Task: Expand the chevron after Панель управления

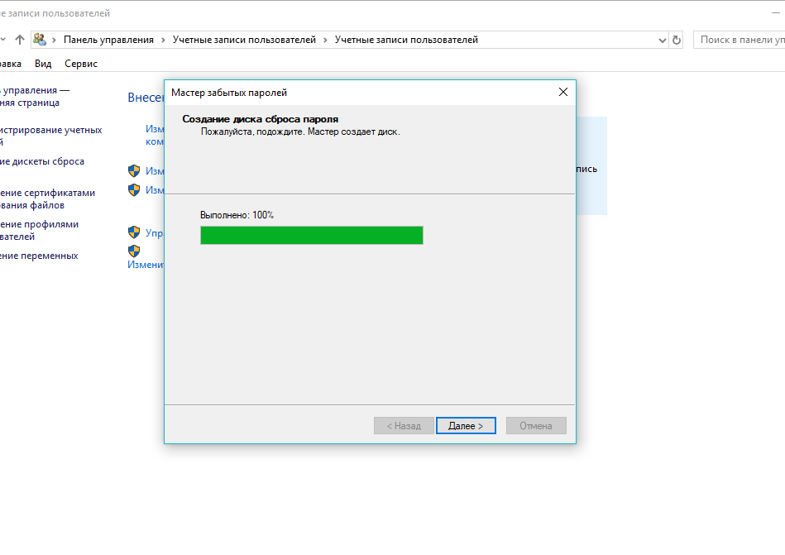Action: click(163, 40)
